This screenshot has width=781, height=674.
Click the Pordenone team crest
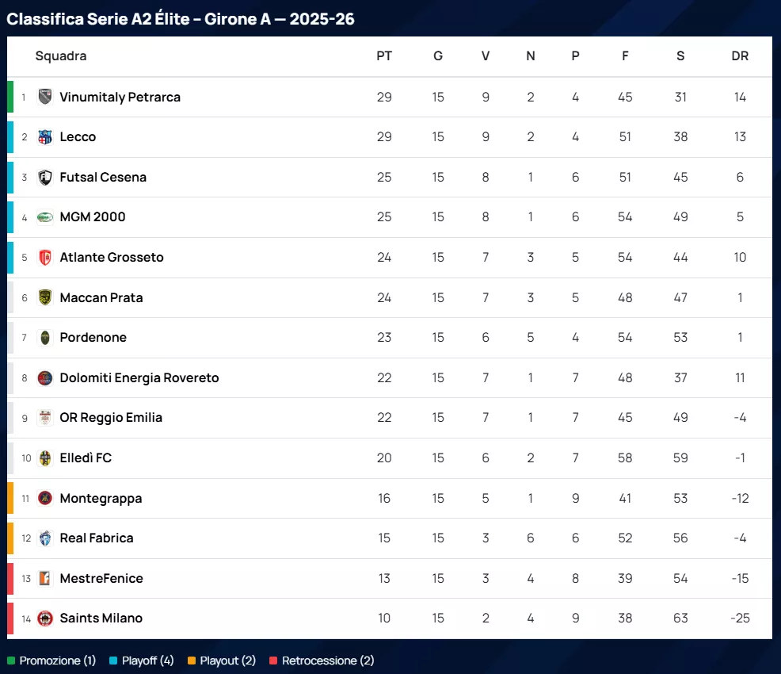45,337
